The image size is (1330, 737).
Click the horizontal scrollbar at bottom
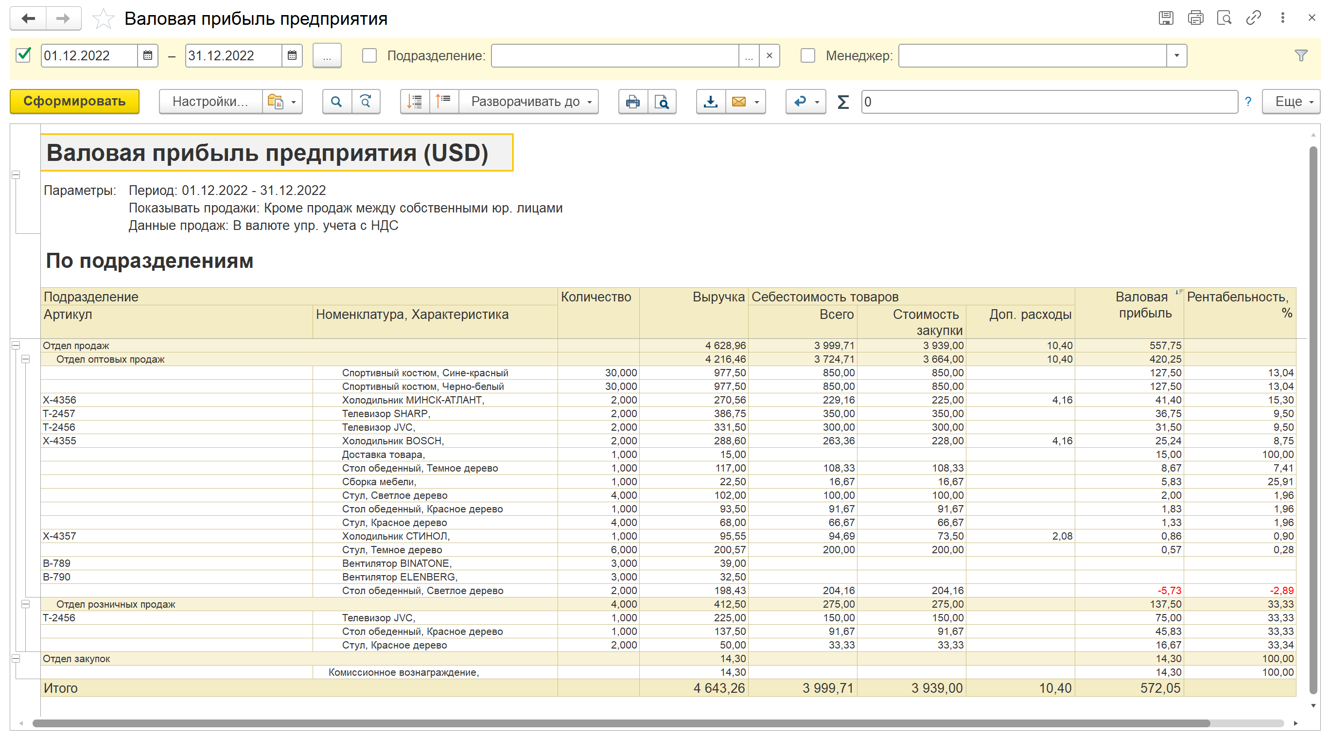point(620,723)
